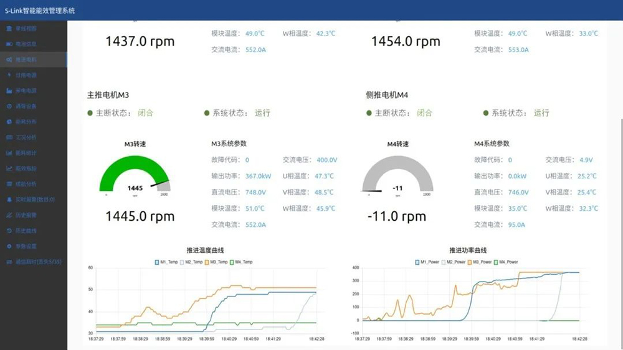
Task: Click the bell icon for 实时报警
Action: pyautogui.click(x=9, y=200)
